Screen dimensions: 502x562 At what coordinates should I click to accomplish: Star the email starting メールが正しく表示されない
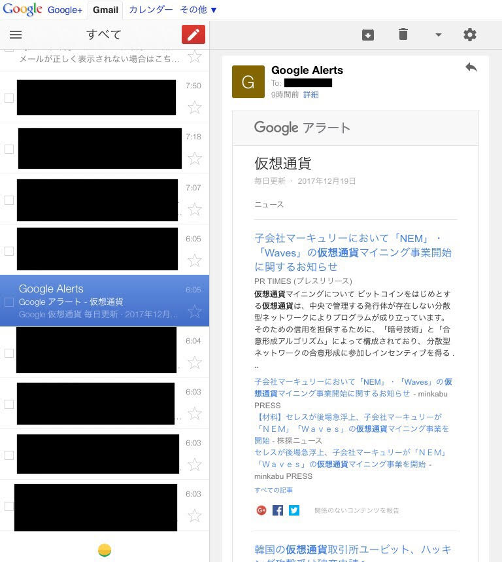[195, 57]
